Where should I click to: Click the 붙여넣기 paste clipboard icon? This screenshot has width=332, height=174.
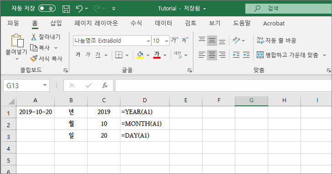(x=17, y=40)
